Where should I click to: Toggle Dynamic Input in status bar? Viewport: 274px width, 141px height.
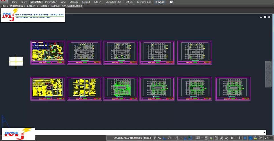click(x=160, y=138)
